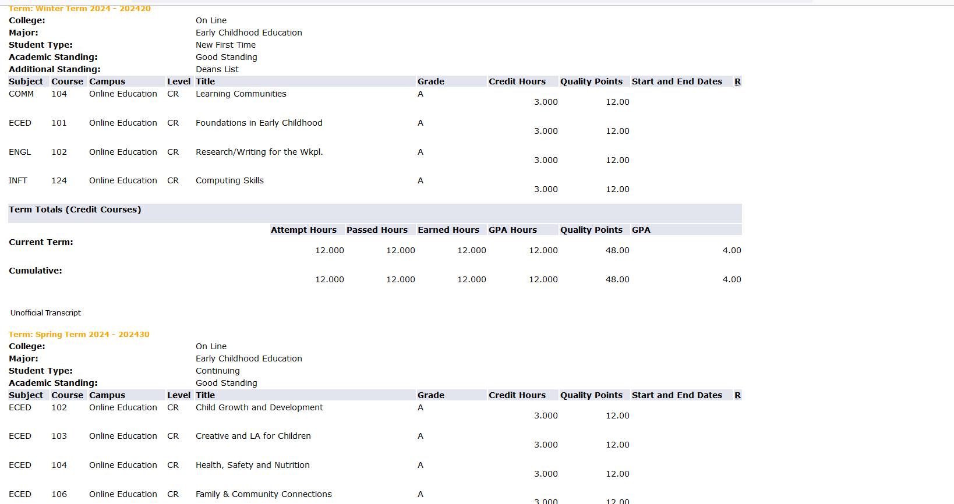Viewport: 954px width, 504px height.
Task: Click the Attempt Hours column header
Action: click(303, 230)
